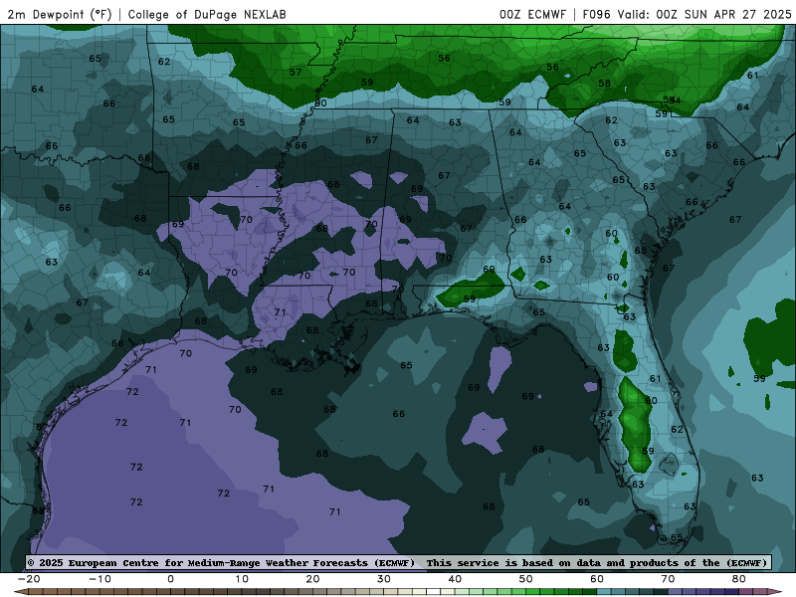Select the "00Z ECMWF" model run label

click(532, 14)
